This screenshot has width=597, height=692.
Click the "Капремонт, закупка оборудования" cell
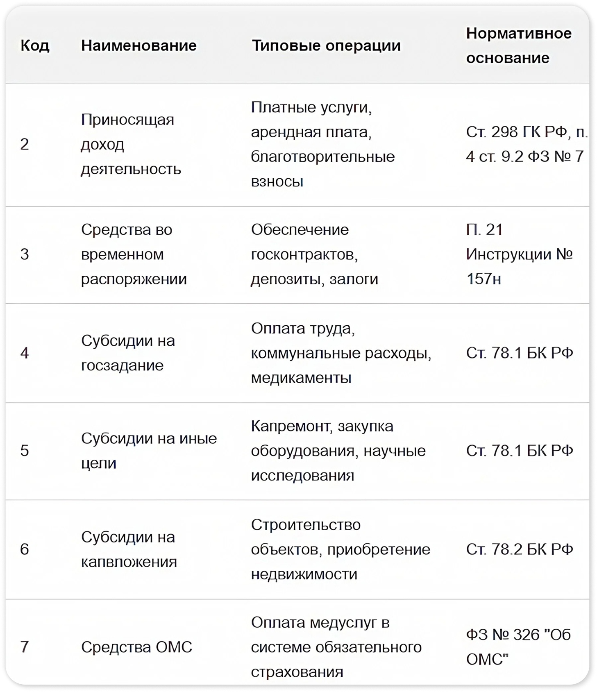coord(338,451)
